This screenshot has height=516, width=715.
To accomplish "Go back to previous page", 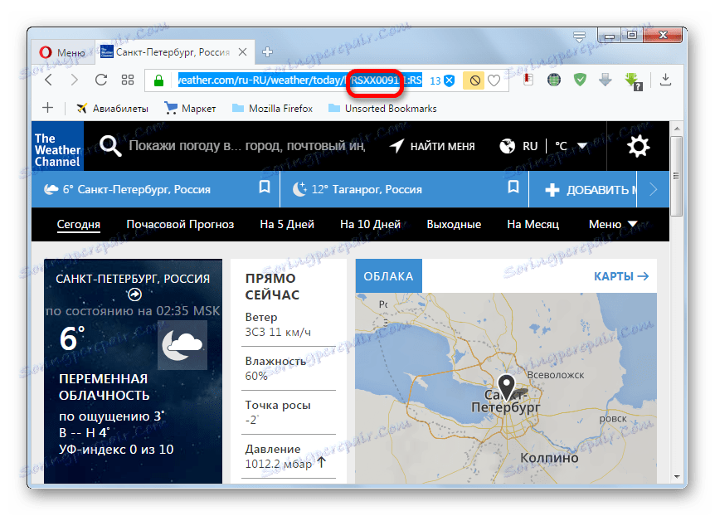I will click(49, 80).
